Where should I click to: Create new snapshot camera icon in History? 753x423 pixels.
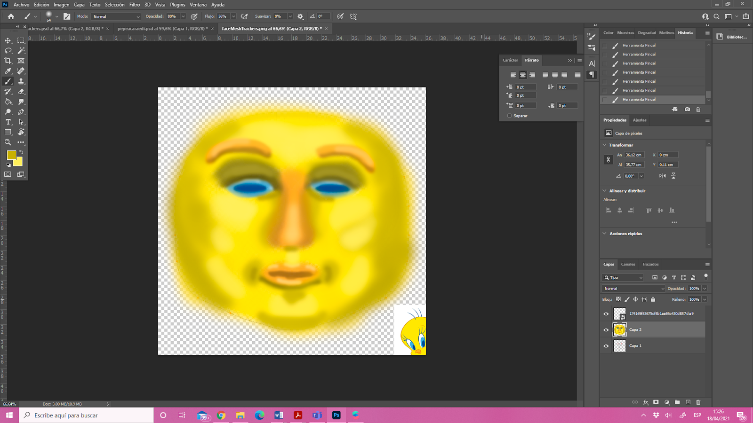[687, 109]
